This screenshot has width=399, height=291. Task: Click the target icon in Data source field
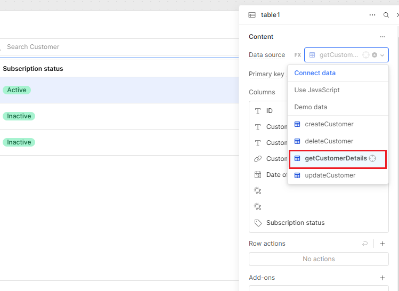(365, 55)
